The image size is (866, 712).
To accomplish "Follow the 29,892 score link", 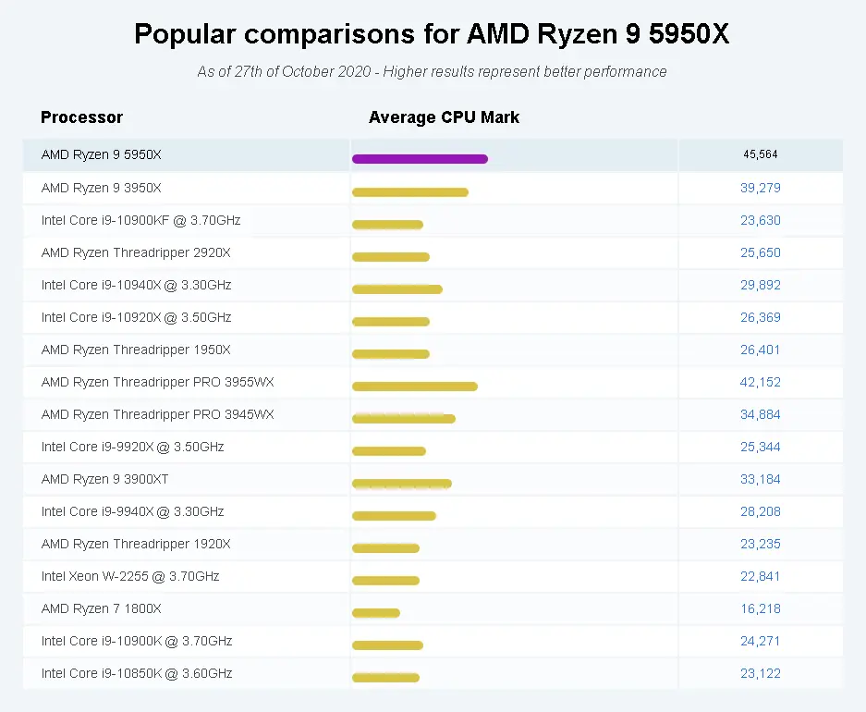I will point(760,285).
